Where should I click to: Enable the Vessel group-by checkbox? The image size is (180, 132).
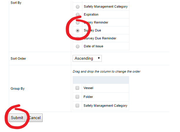click(x=77, y=88)
